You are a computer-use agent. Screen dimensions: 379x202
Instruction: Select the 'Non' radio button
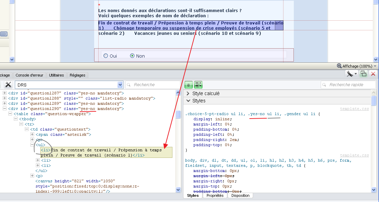click(x=132, y=56)
